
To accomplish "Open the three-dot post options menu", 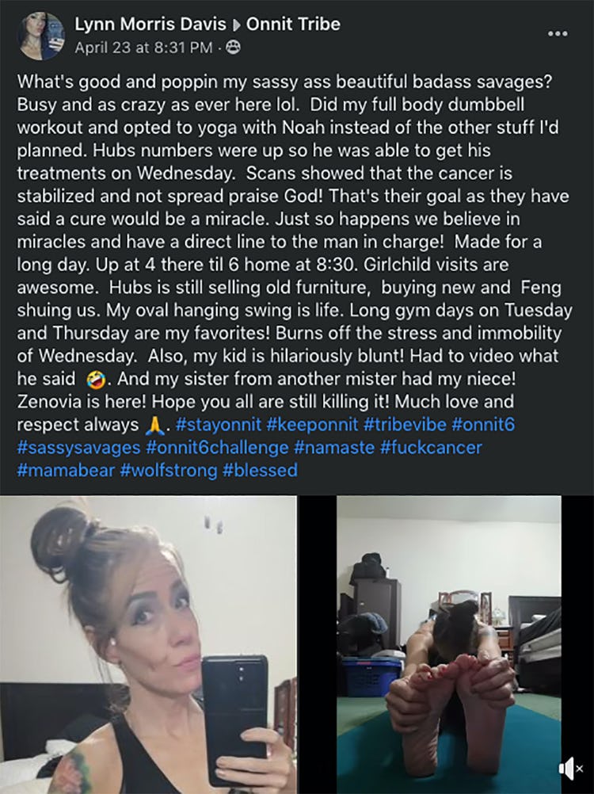I will click(558, 33).
